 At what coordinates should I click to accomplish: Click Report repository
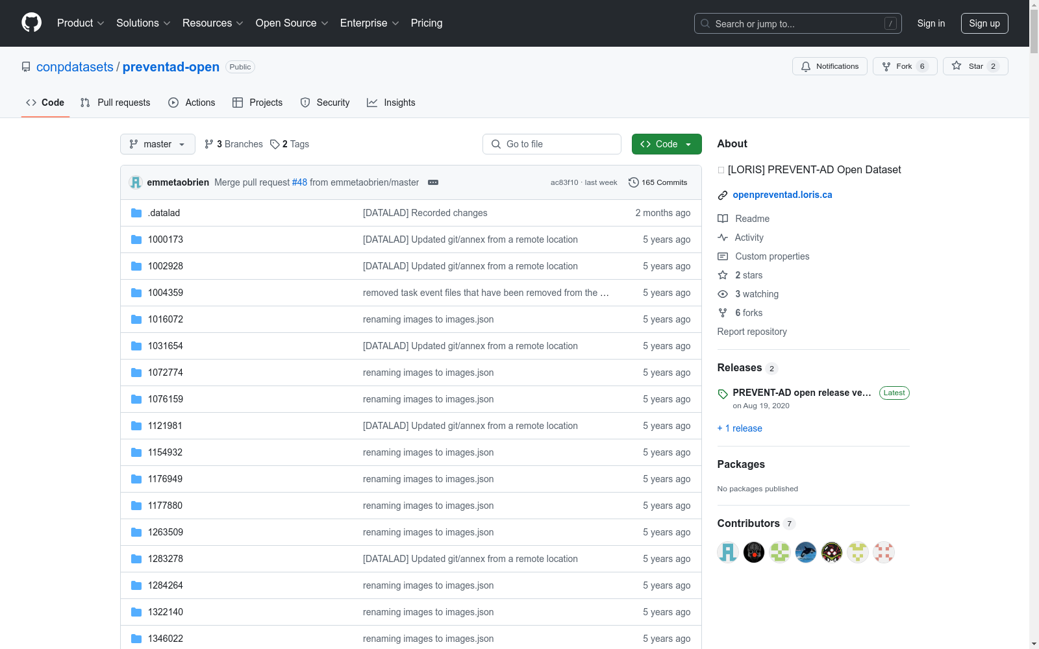(x=752, y=332)
